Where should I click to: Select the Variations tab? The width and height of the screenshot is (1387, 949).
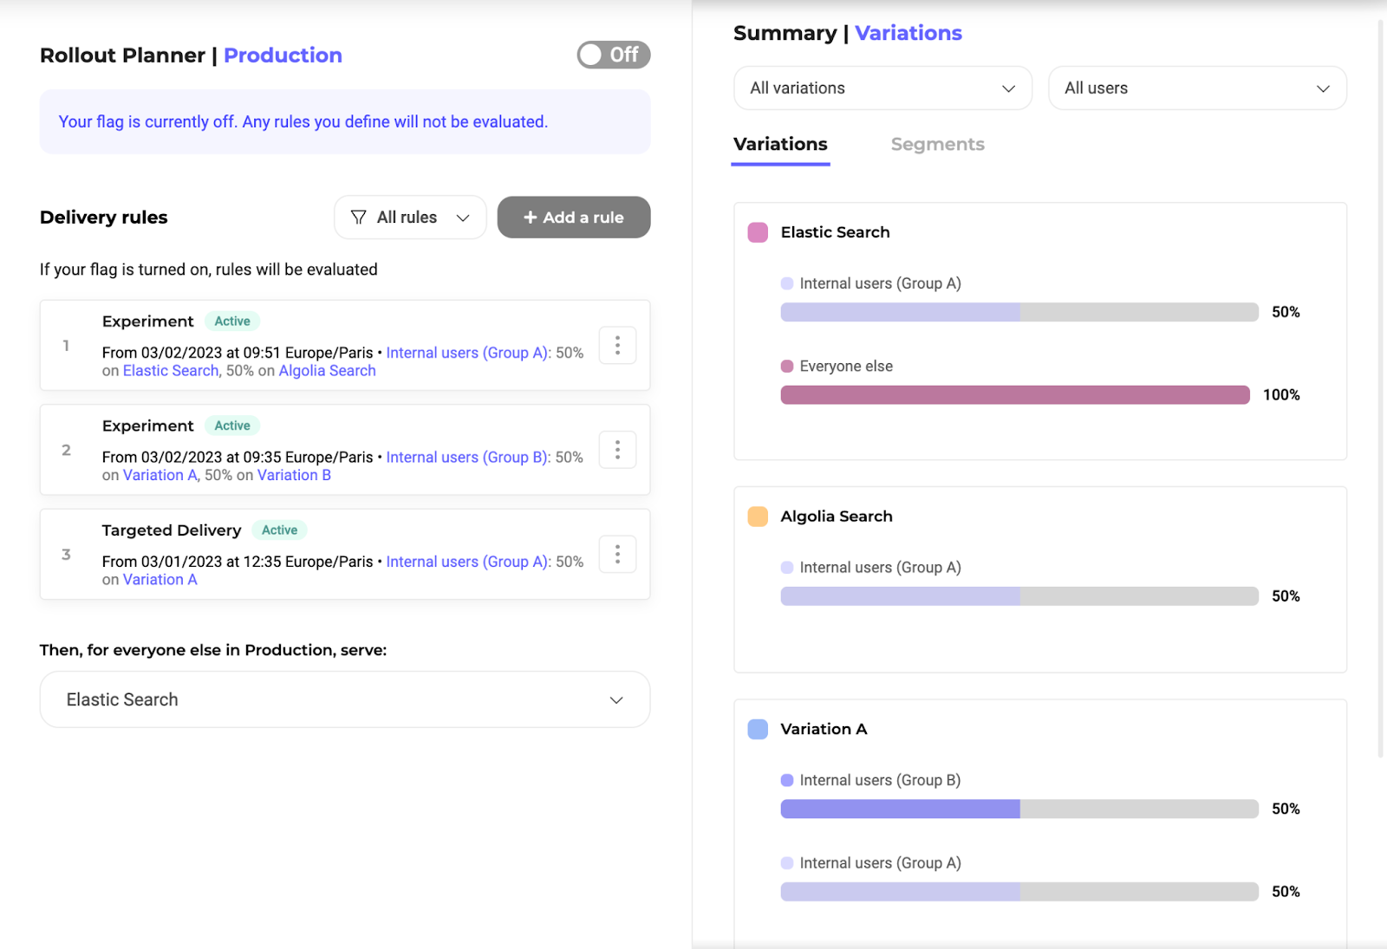pos(780,145)
